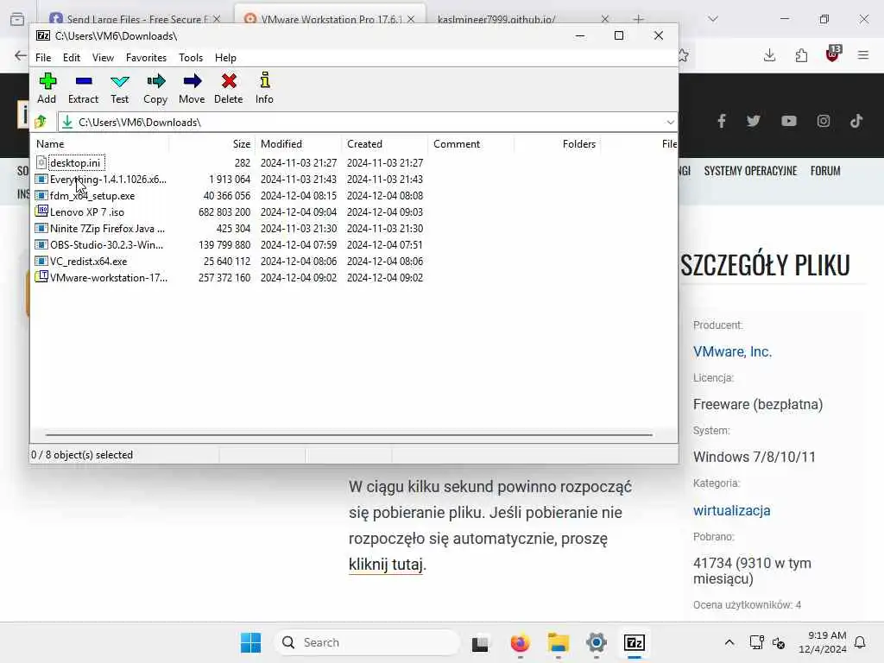Open the FORUM site menu link

click(825, 171)
